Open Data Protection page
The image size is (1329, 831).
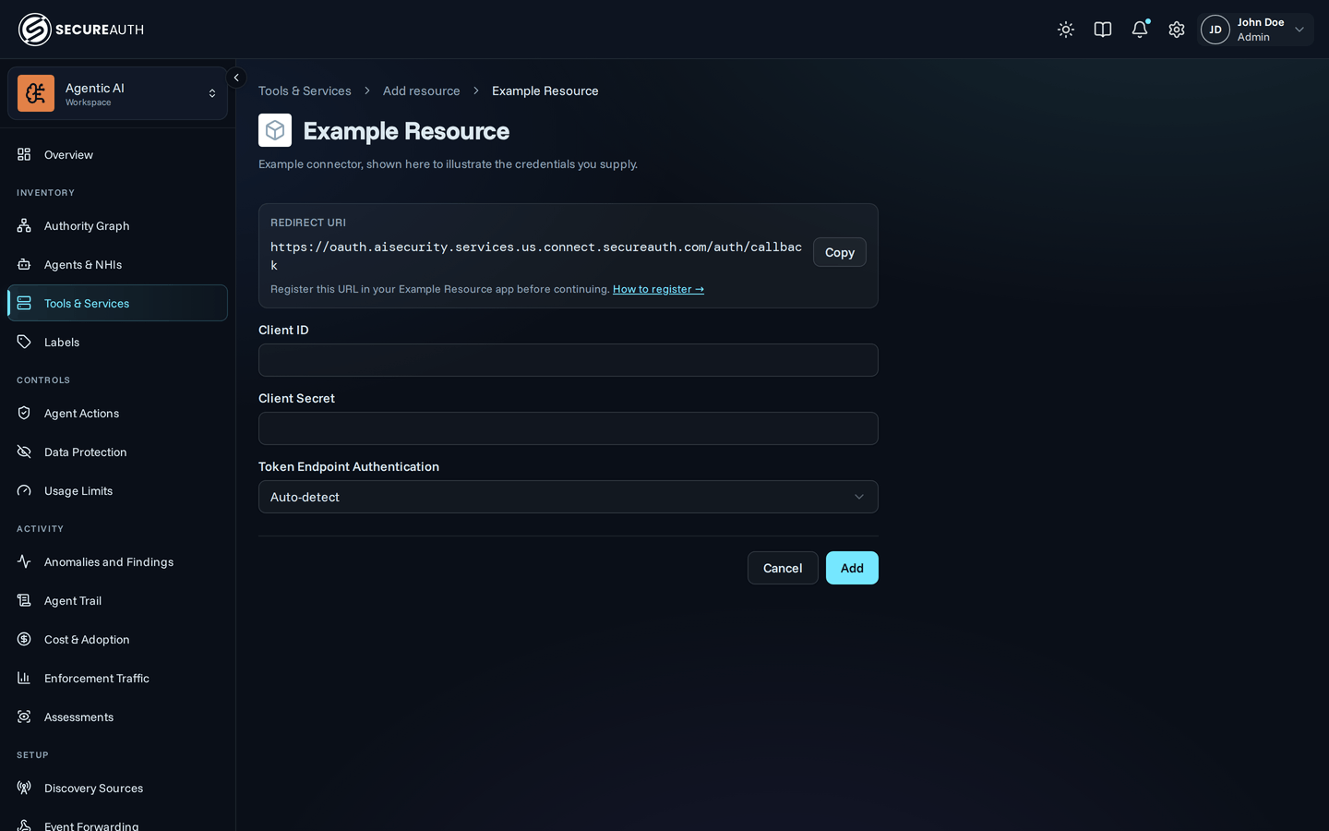117,452
